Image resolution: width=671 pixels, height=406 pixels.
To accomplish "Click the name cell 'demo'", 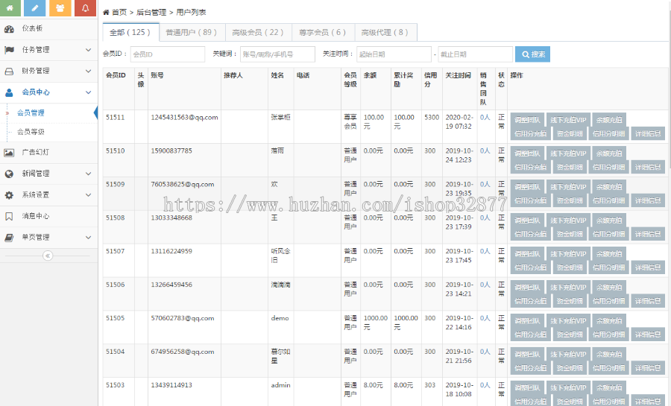I will [280, 318].
